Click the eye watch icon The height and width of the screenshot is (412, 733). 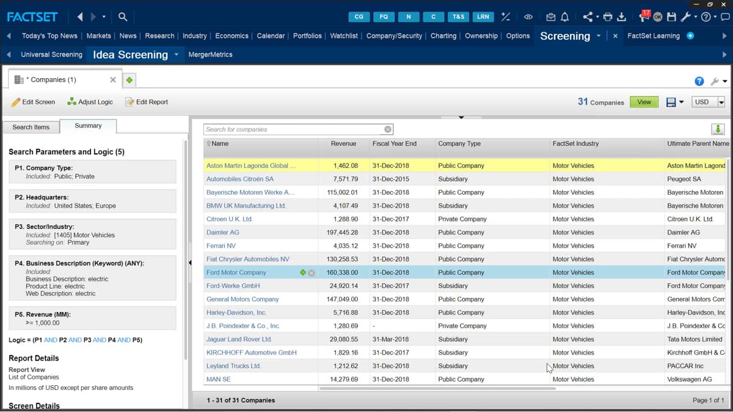point(528,17)
